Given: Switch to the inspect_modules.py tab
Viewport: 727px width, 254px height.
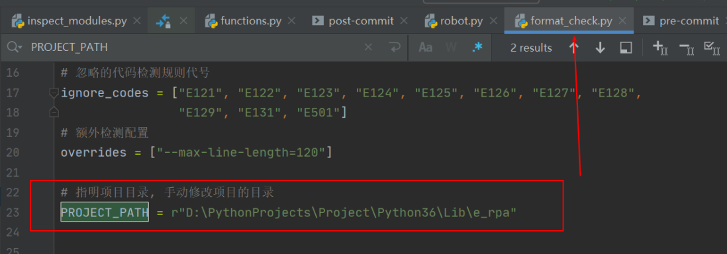Looking at the screenshot, I should click(70, 21).
